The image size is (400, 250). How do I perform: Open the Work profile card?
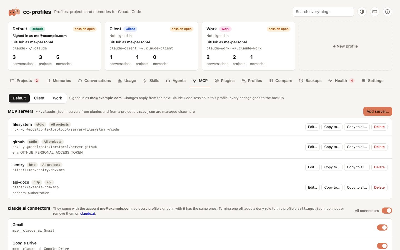(x=248, y=46)
